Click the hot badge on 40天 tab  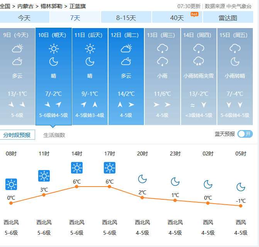coord(194,14)
